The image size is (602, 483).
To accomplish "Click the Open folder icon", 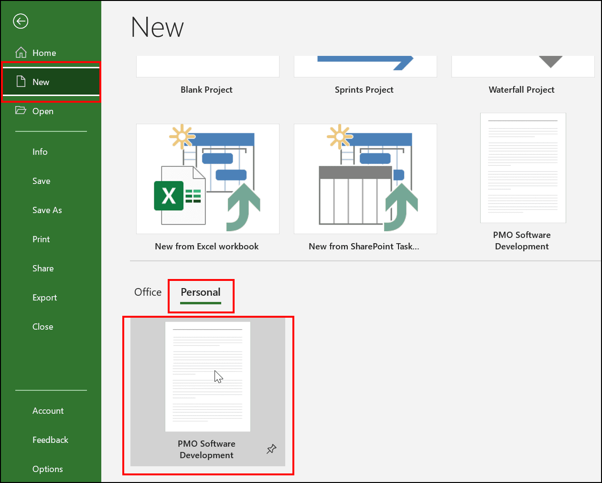I will [x=21, y=111].
